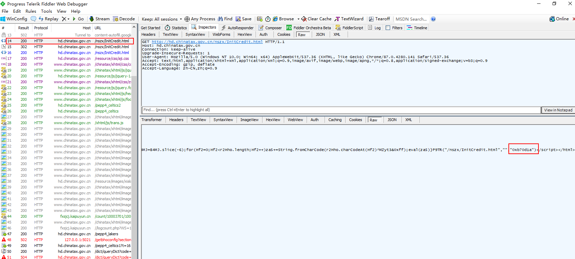Click the comment speech bubble icon
This screenshot has width=575, height=259.
pos(33,19)
